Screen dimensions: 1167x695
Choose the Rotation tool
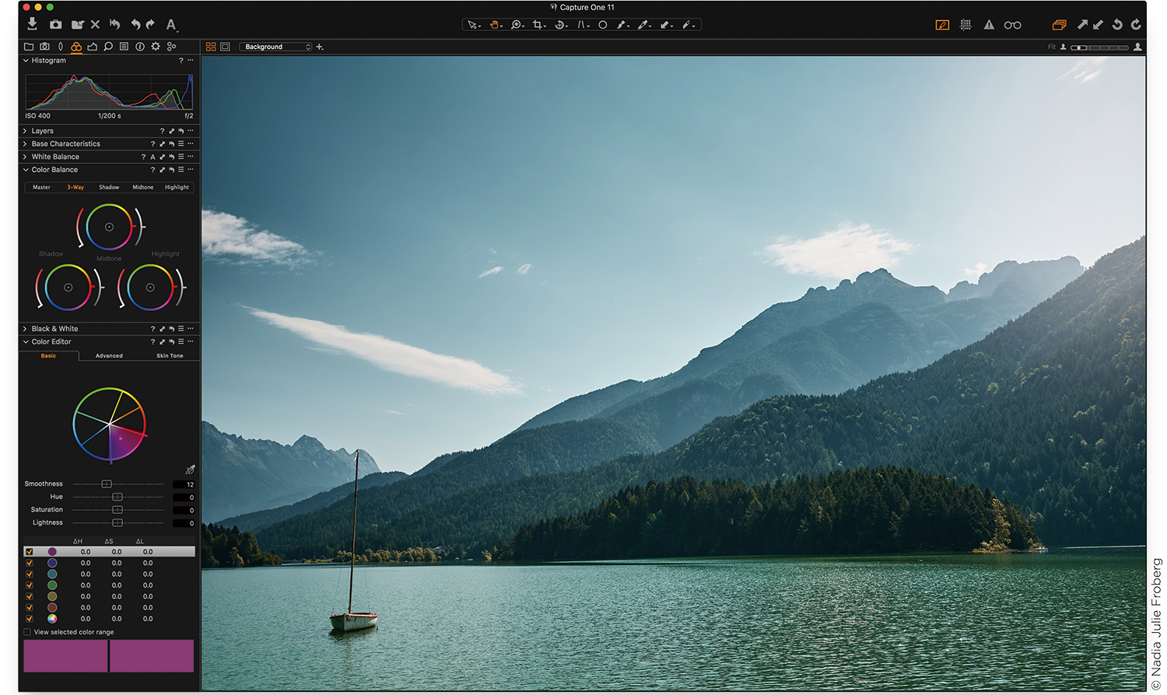click(x=559, y=24)
